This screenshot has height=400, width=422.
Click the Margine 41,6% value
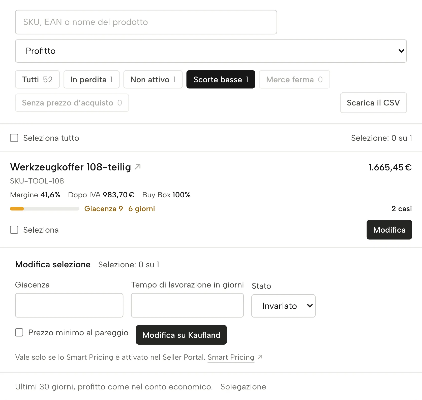(x=35, y=195)
